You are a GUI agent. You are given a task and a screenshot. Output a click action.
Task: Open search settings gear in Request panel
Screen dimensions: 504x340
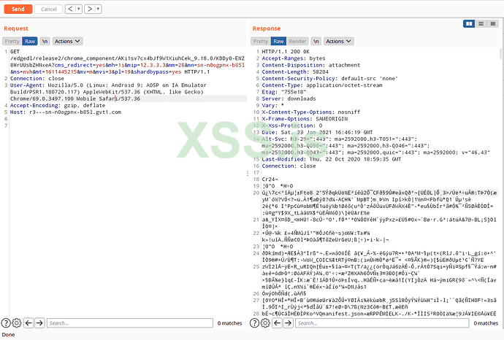17,323
